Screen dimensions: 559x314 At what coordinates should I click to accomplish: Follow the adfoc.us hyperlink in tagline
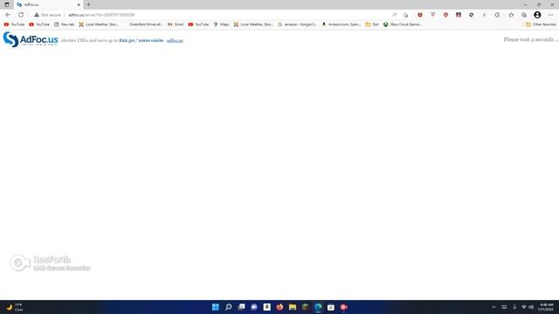click(175, 41)
